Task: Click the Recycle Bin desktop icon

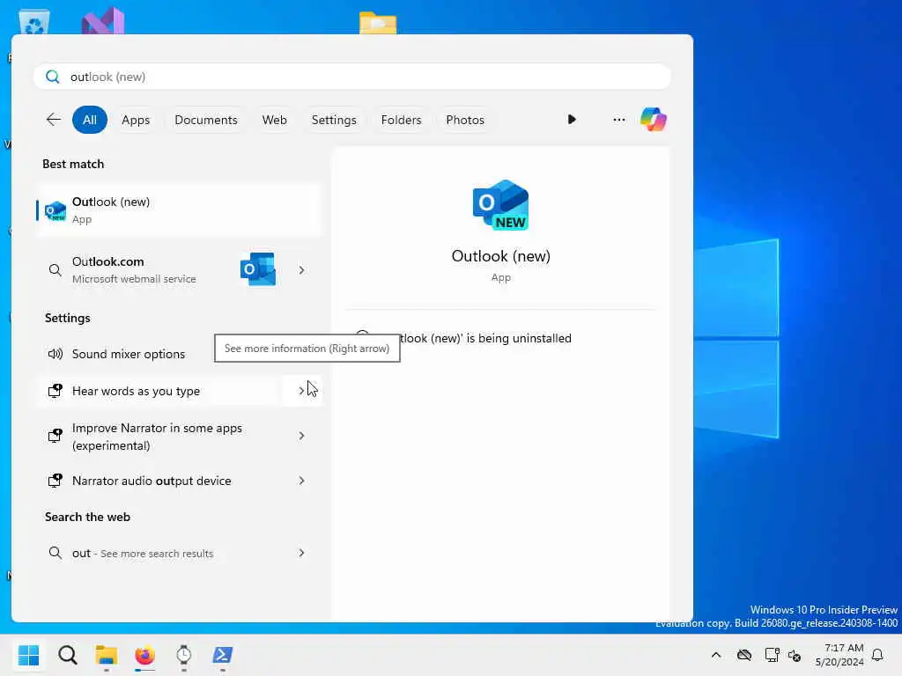Action: tap(34, 23)
